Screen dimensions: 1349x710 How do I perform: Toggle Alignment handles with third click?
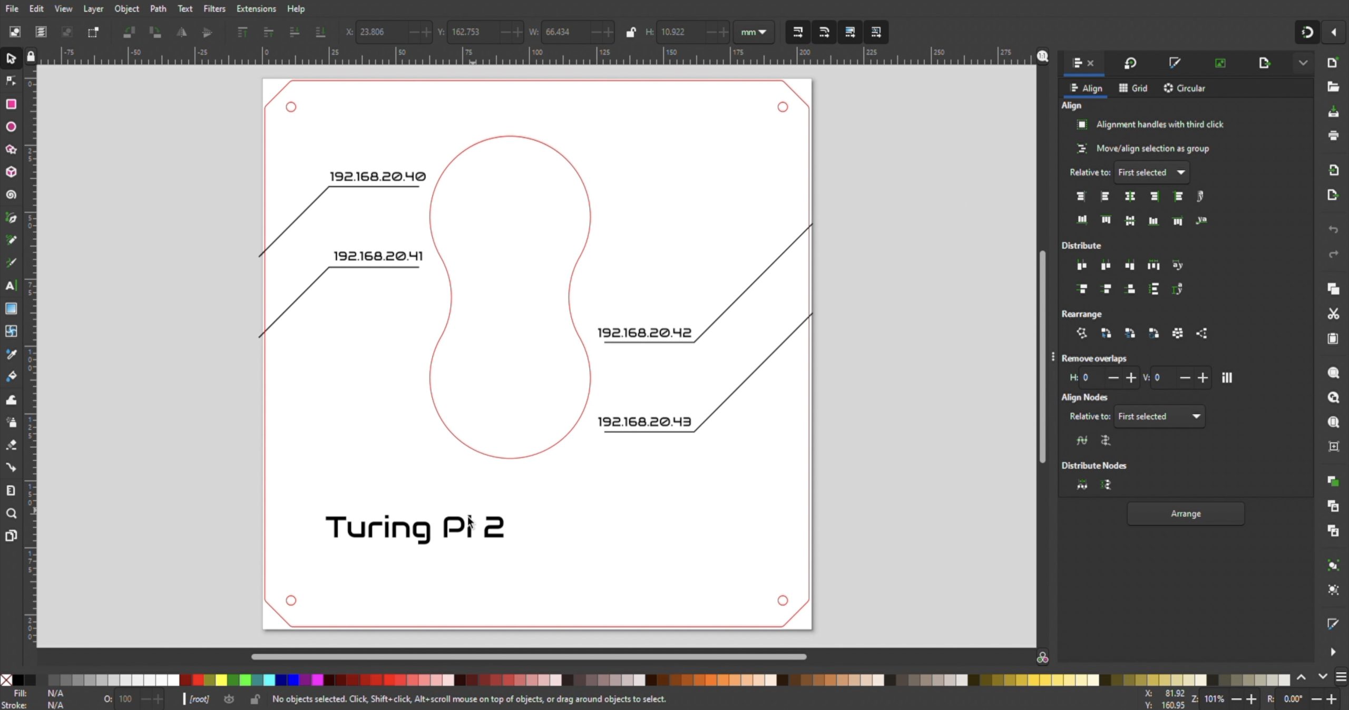pos(1082,124)
